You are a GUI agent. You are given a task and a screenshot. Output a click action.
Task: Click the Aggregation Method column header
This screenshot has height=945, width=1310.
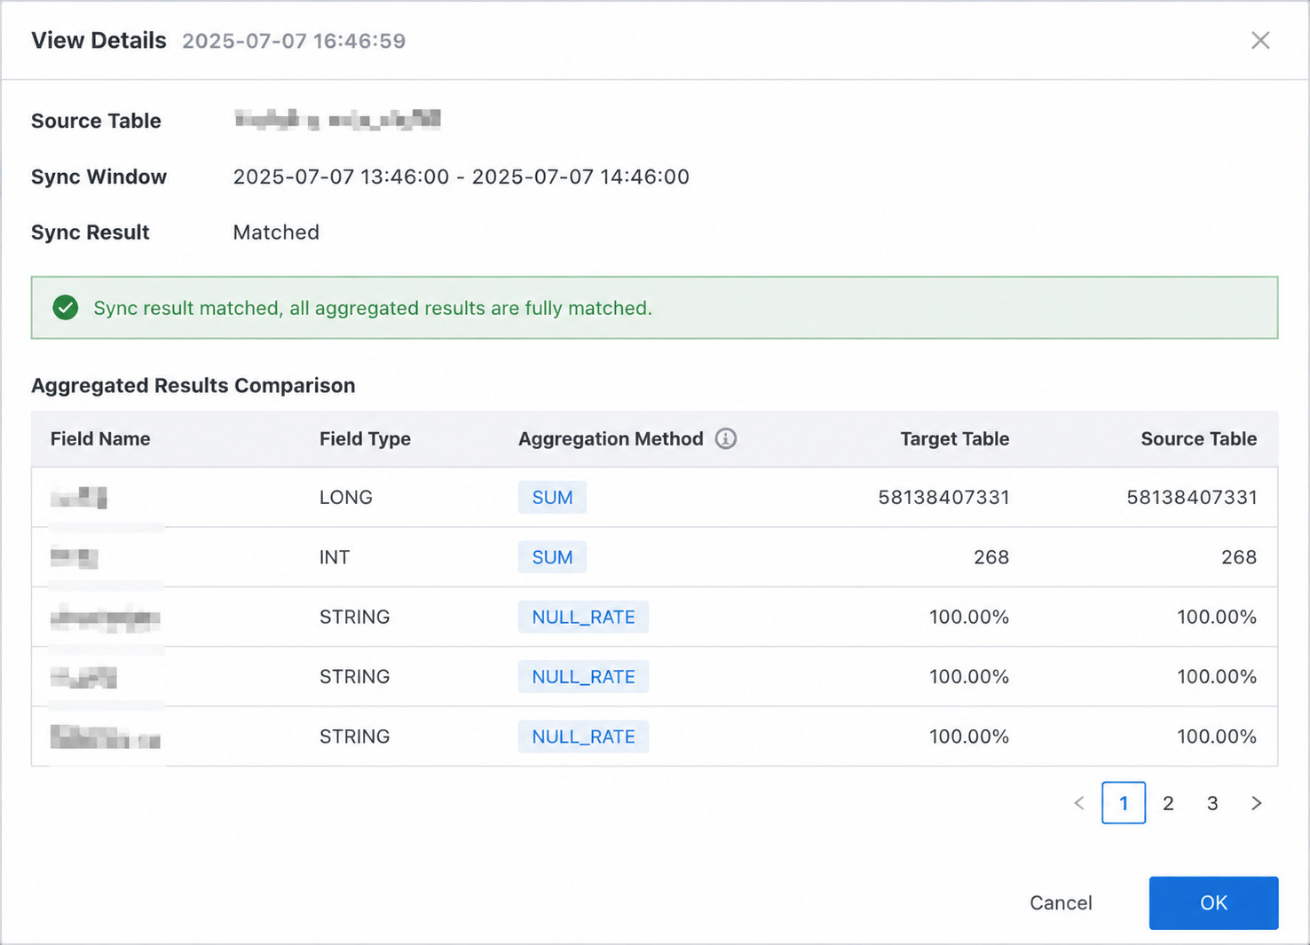pos(611,438)
